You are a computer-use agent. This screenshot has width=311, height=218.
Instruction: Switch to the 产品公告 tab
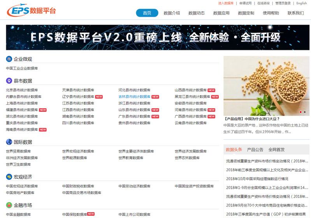(255, 149)
